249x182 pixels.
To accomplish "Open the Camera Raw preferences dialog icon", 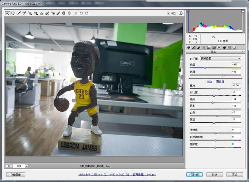I will tap(75, 13).
